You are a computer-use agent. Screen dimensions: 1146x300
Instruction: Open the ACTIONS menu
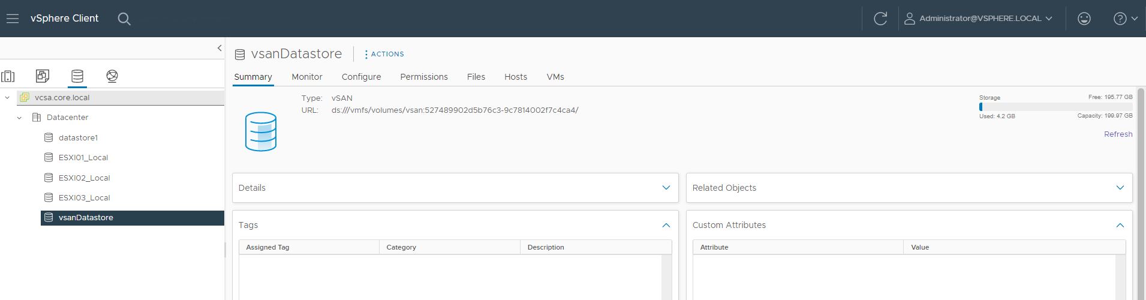tap(384, 54)
